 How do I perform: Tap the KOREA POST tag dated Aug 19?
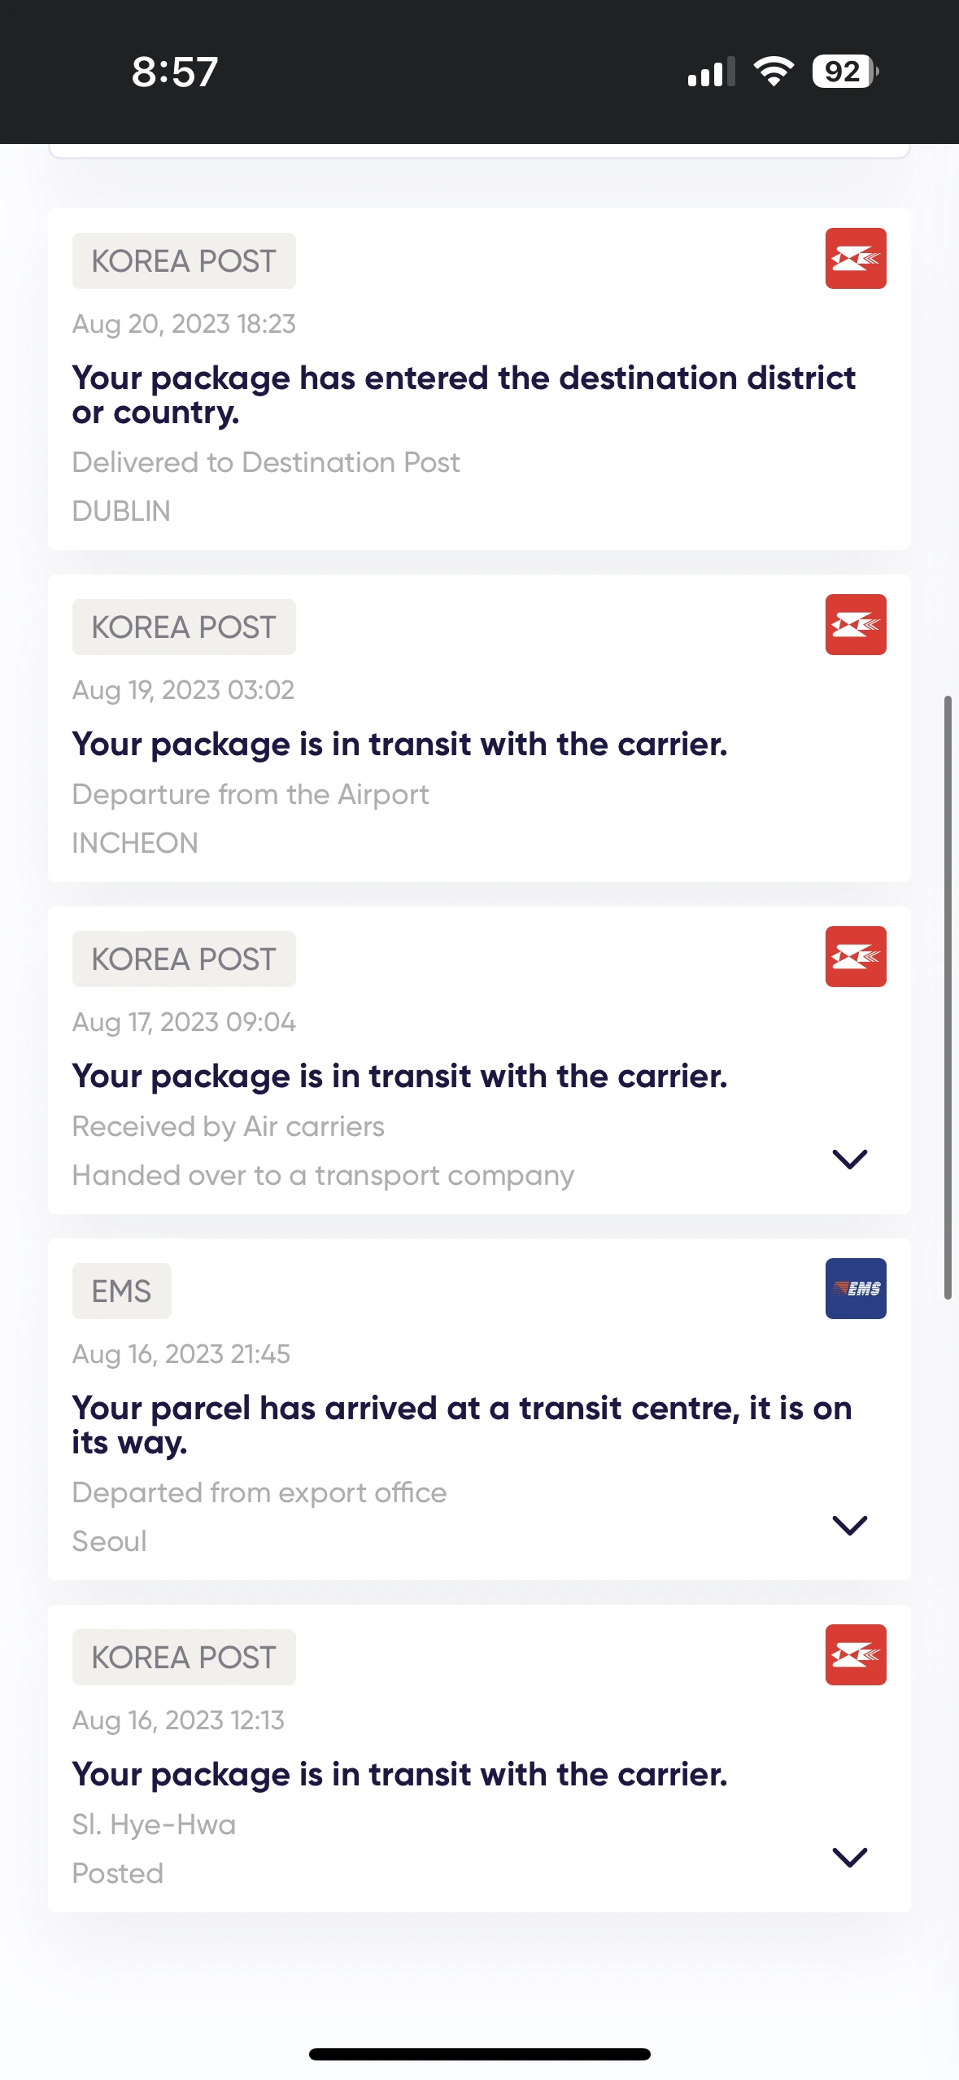[x=184, y=627]
